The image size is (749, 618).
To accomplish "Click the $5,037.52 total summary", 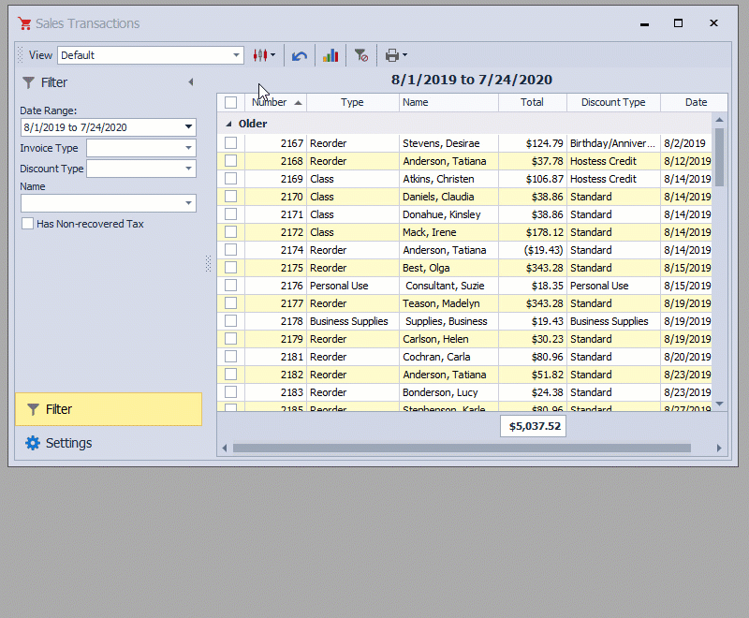I will click(533, 426).
